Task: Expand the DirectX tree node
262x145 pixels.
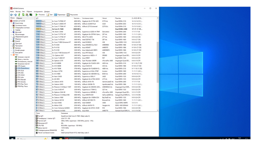Action: pos(11,41)
